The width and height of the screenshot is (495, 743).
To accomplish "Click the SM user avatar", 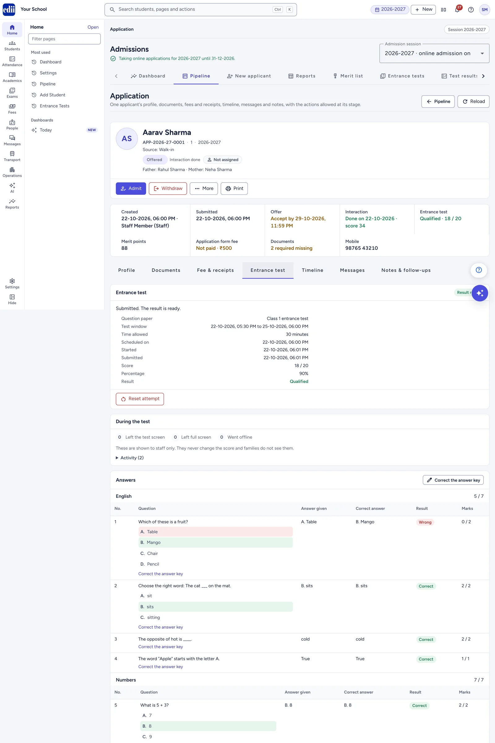I will coord(484,10).
